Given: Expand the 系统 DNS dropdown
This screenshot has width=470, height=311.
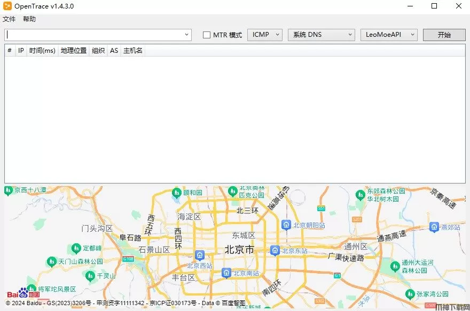Looking at the screenshot, I should (322, 35).
